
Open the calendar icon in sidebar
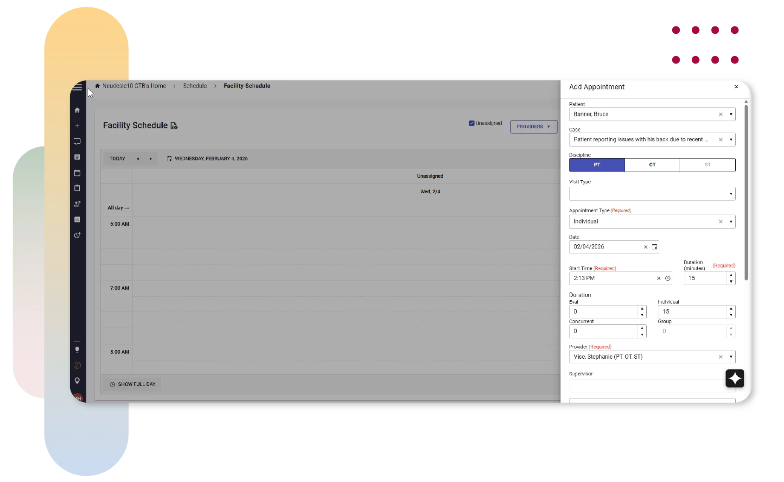(77, 173)
